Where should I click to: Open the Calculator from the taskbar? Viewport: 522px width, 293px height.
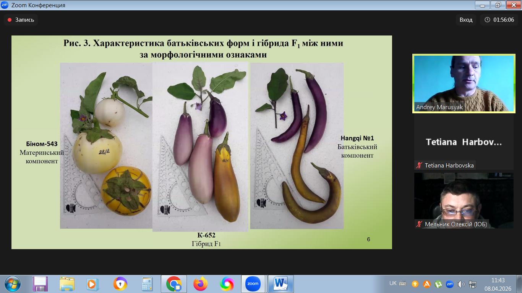(147, 284)
